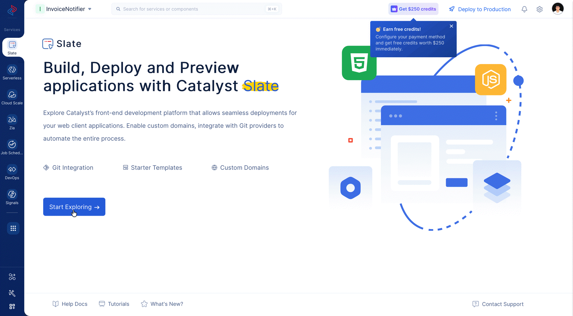573x316 pixels.
Task: Click the Git Integration feature label
Action: point(68,168)
